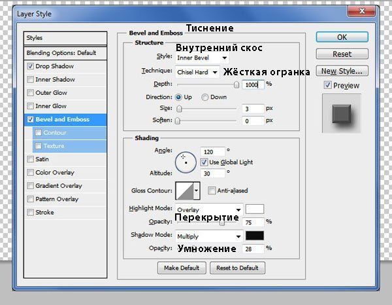Open the Texture sub-item settings
The width and height of the screenshot is (392, 305).
pyautogui.click(x=69, y=146)
